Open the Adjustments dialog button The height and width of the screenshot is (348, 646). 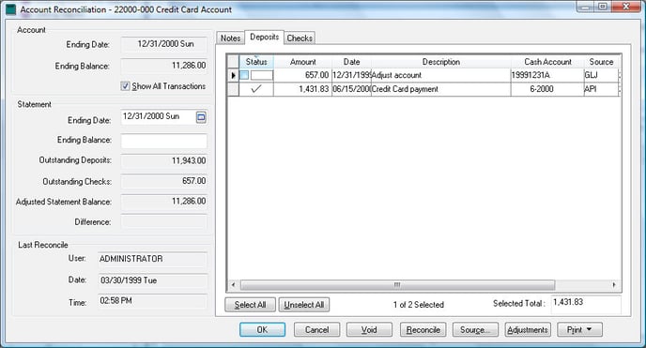tap(528, 330)
